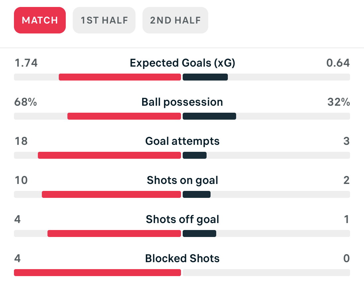Click the Ball possession label
The height and width of the screenshot is (291, 364).
[x=182, y=102]
